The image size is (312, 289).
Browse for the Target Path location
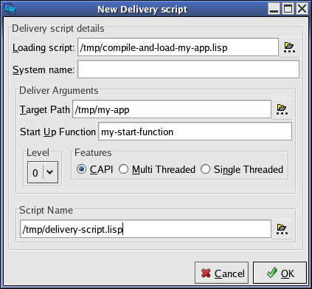pyautogui.click(x=282, y=109)
